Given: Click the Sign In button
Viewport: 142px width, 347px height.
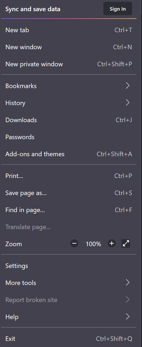Looking at the screenshot, I should pyautogui.click(x=118, y=9).
